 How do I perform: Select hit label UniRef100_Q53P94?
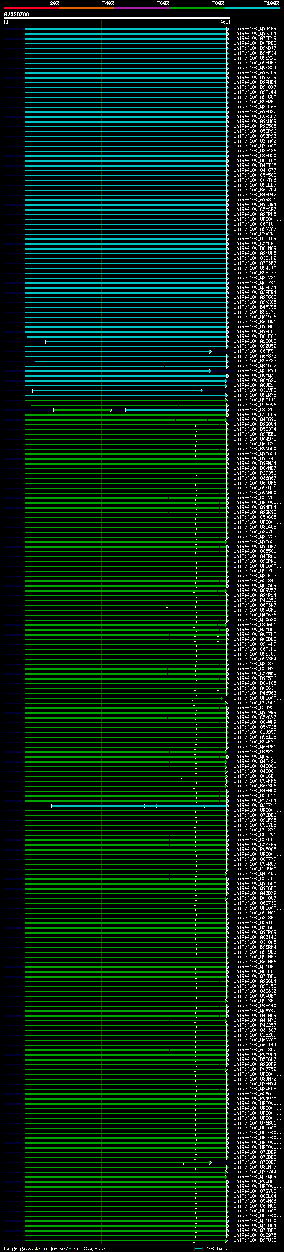(x=255, y=371)
